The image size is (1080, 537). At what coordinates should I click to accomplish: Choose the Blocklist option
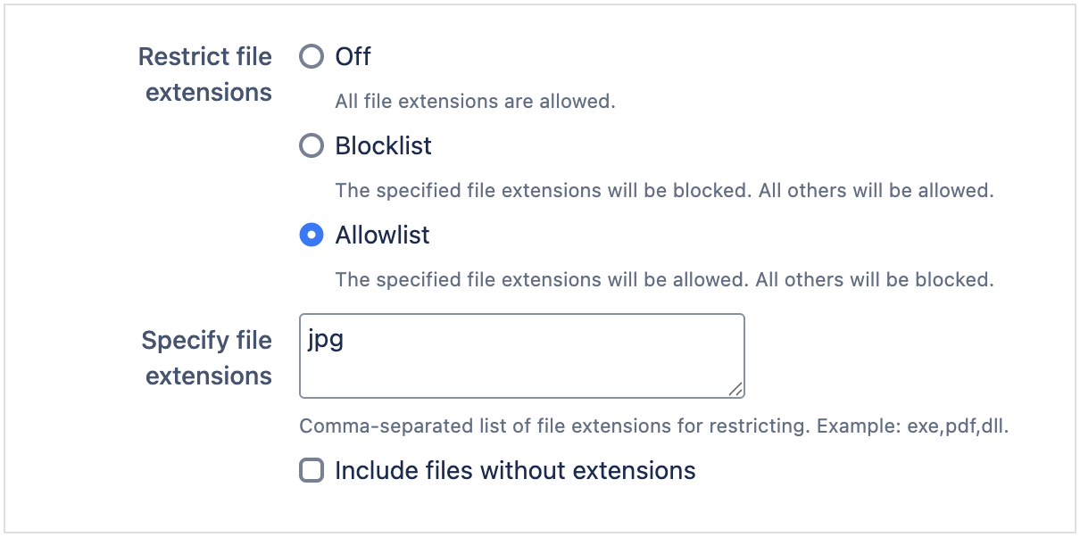(311, 145)
